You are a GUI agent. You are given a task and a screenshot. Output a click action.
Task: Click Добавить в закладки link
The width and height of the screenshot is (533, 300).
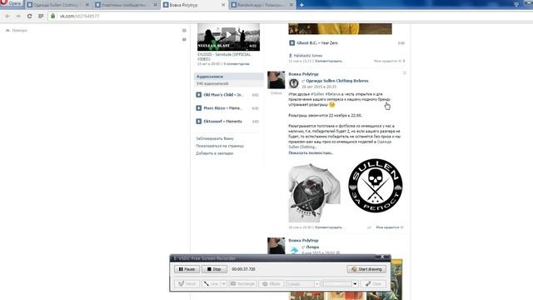pos(215,153)
